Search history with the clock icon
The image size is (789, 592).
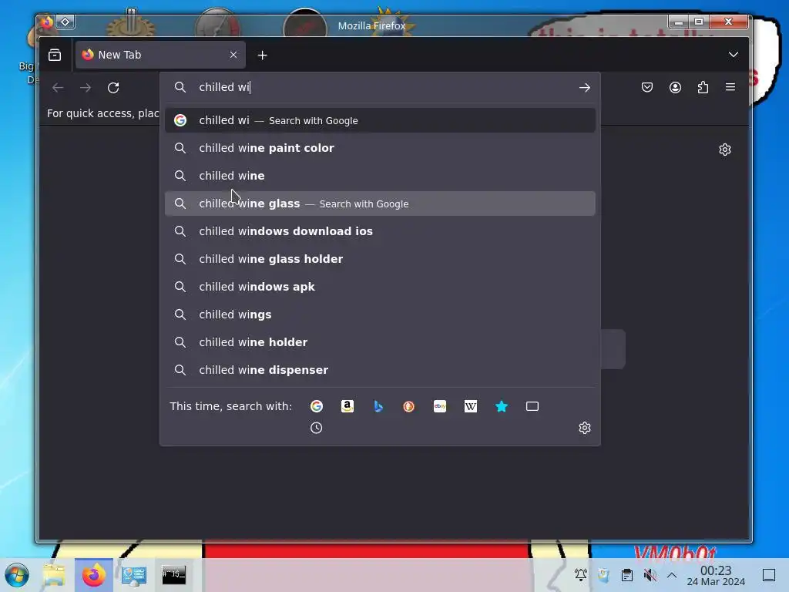click(x=316, y=428)
